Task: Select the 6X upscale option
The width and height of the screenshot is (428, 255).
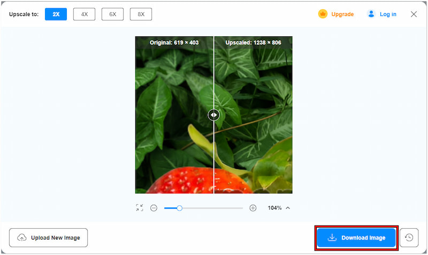Action: coord(112,14)
